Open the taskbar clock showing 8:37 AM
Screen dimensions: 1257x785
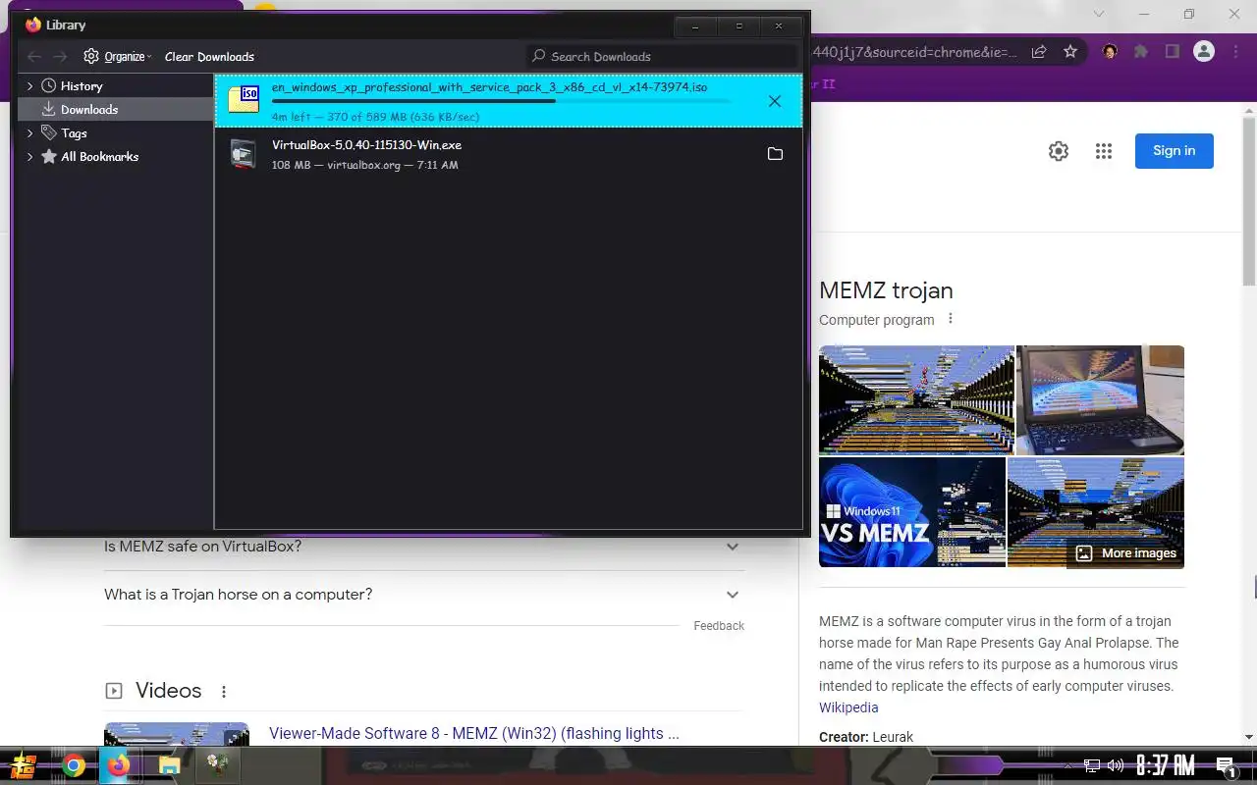1166,765
